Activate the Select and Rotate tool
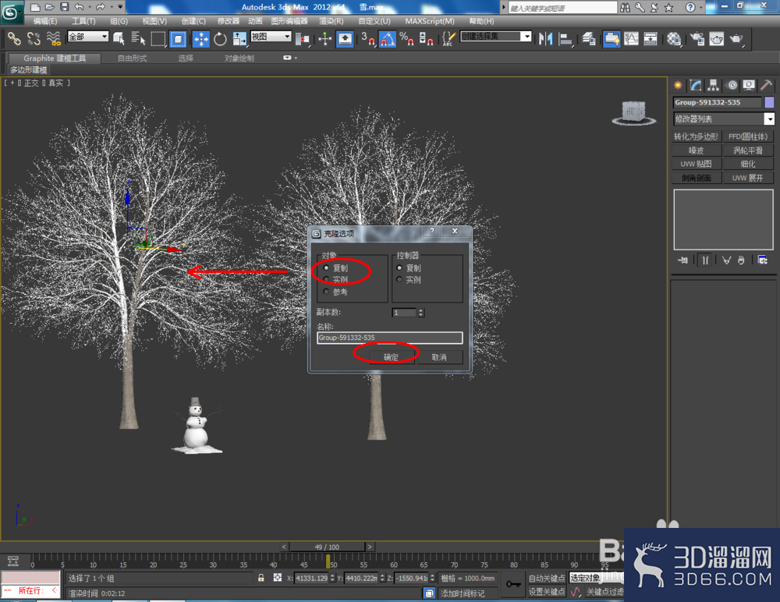The width and height of the screenshot is (780, 602). [220, 39]
